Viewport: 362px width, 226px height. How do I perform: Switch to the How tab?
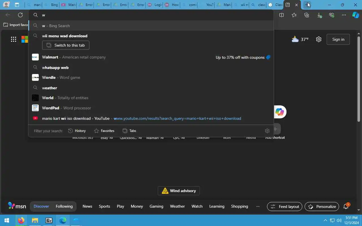tap(172, 5)
